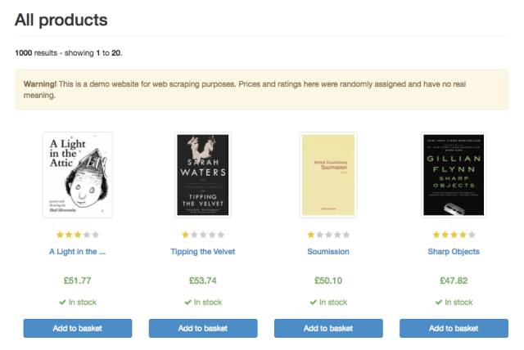524x350 pixels.
Task: Visit the Sharp Objects title link
Action: 454,252
